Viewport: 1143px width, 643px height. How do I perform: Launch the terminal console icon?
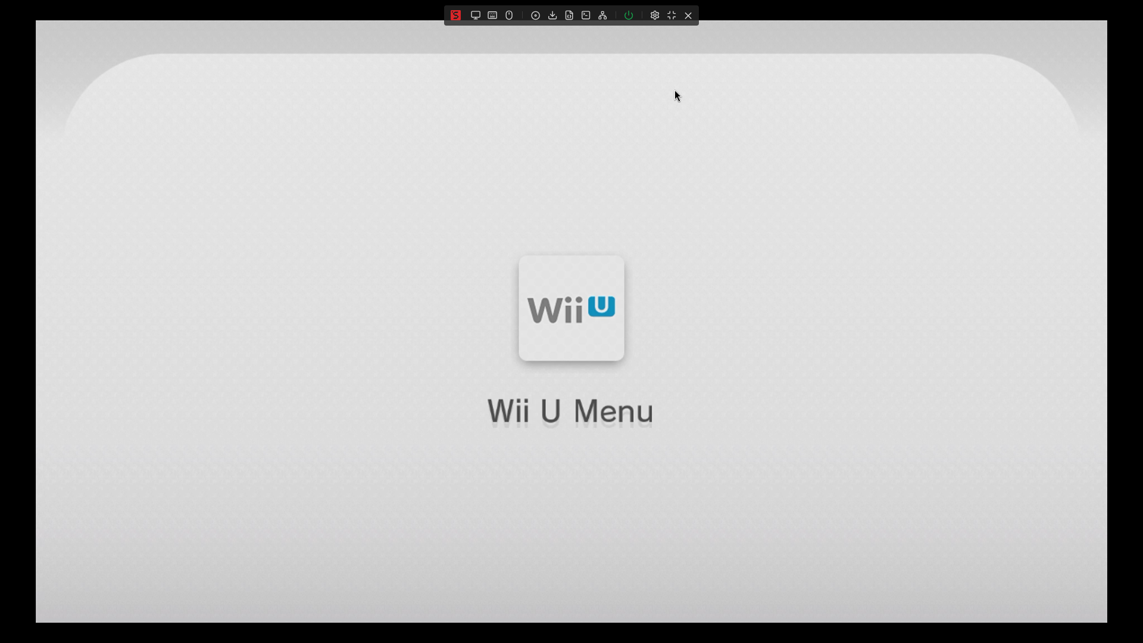click(586, 15)
